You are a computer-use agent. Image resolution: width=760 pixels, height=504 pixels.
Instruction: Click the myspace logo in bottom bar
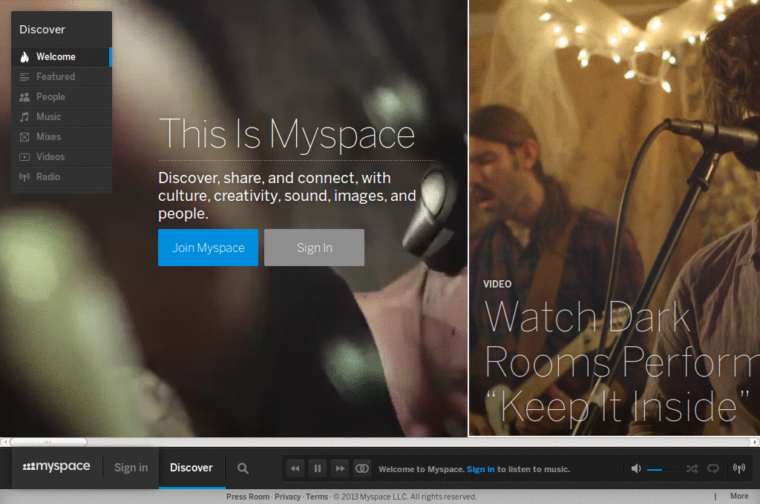(x=56, y=467)
